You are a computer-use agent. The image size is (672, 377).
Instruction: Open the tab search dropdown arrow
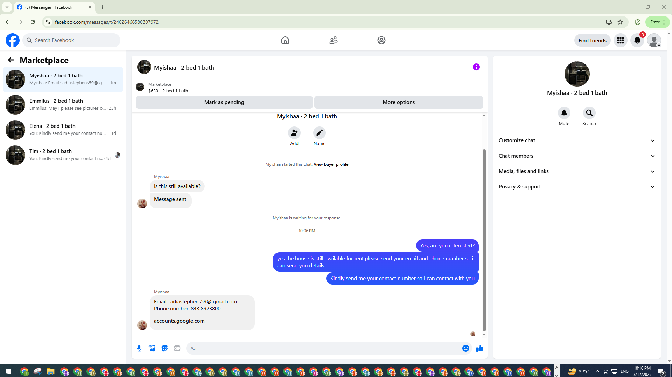[x=7, y=7]
